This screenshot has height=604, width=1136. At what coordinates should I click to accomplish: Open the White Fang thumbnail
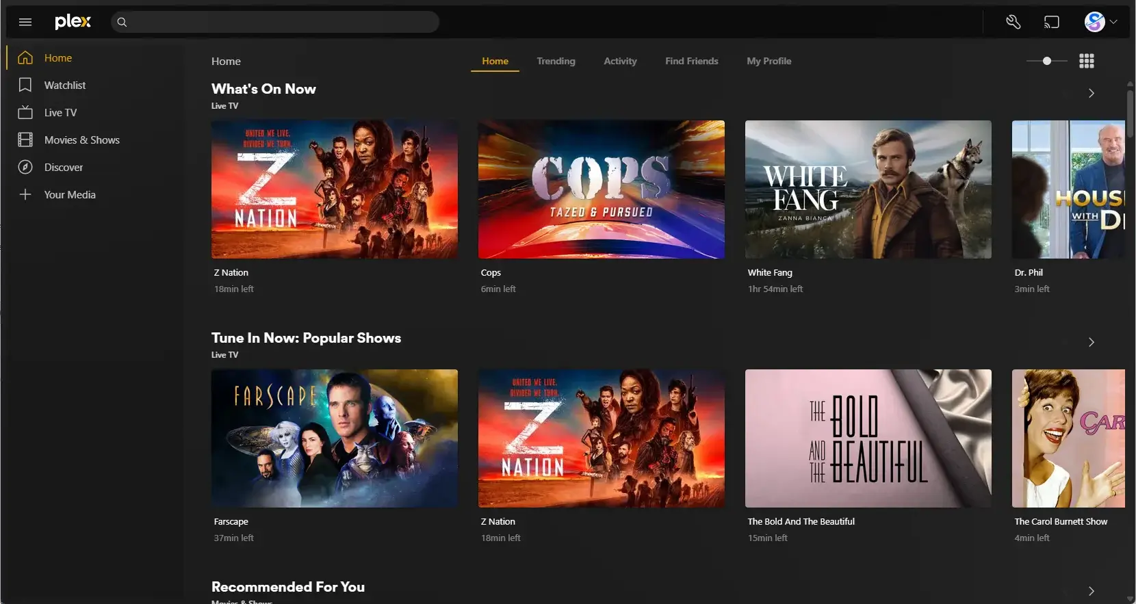coord(868,189)
